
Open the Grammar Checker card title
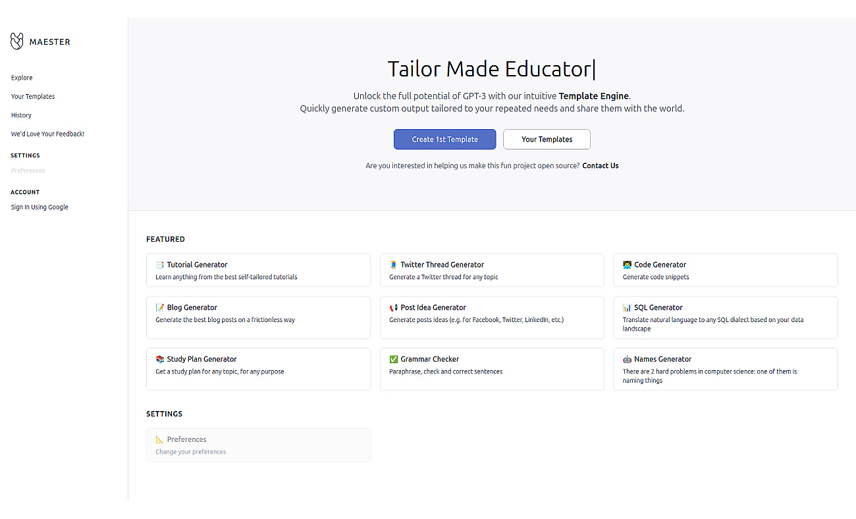(x=430, y=360)
